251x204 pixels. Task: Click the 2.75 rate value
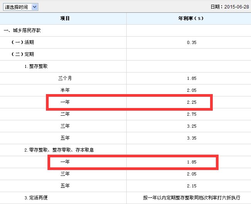point(192,114)
